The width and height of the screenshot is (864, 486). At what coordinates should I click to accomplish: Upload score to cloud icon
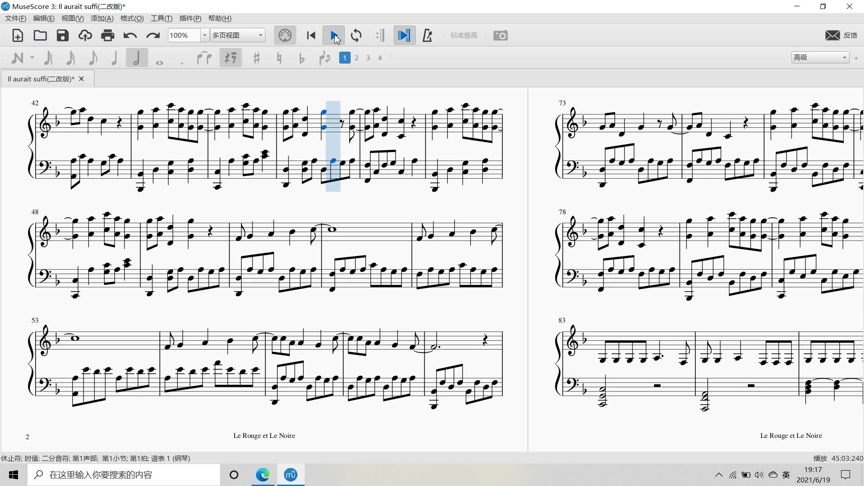point(85,36)
